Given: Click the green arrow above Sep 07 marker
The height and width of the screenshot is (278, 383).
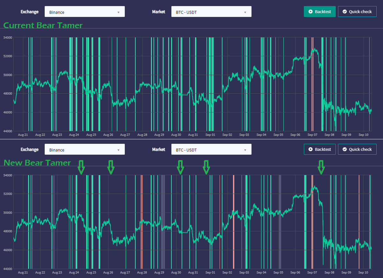Looking at the screenshot, I should [321, 167].
